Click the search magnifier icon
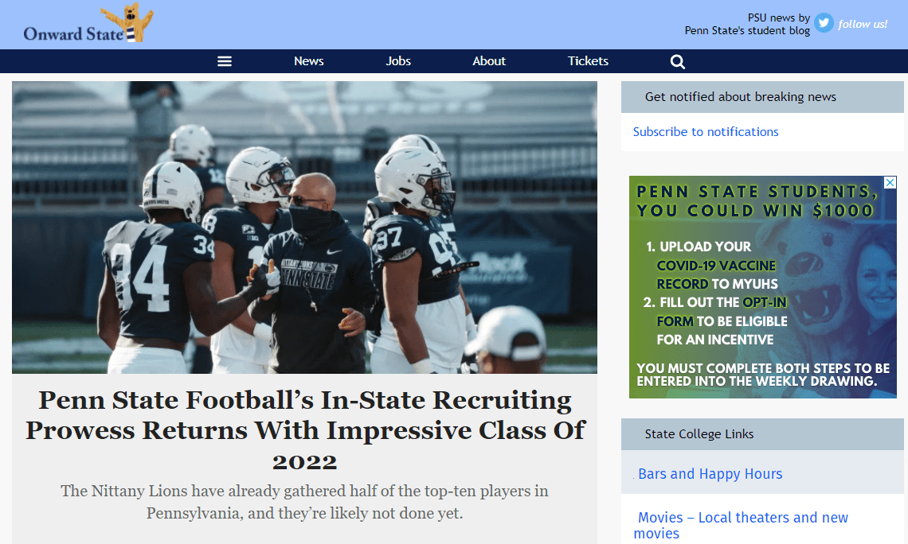 (678, 62)
